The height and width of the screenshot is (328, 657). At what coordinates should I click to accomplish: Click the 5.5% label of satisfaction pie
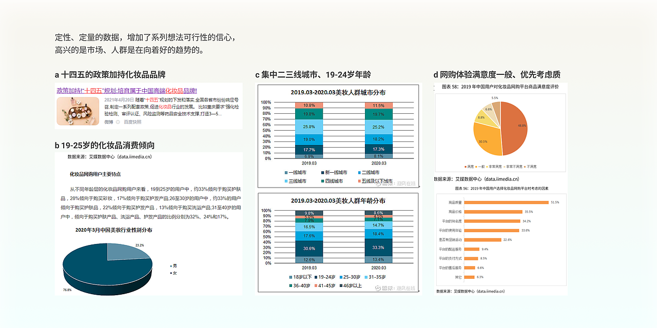click(495, 97)
